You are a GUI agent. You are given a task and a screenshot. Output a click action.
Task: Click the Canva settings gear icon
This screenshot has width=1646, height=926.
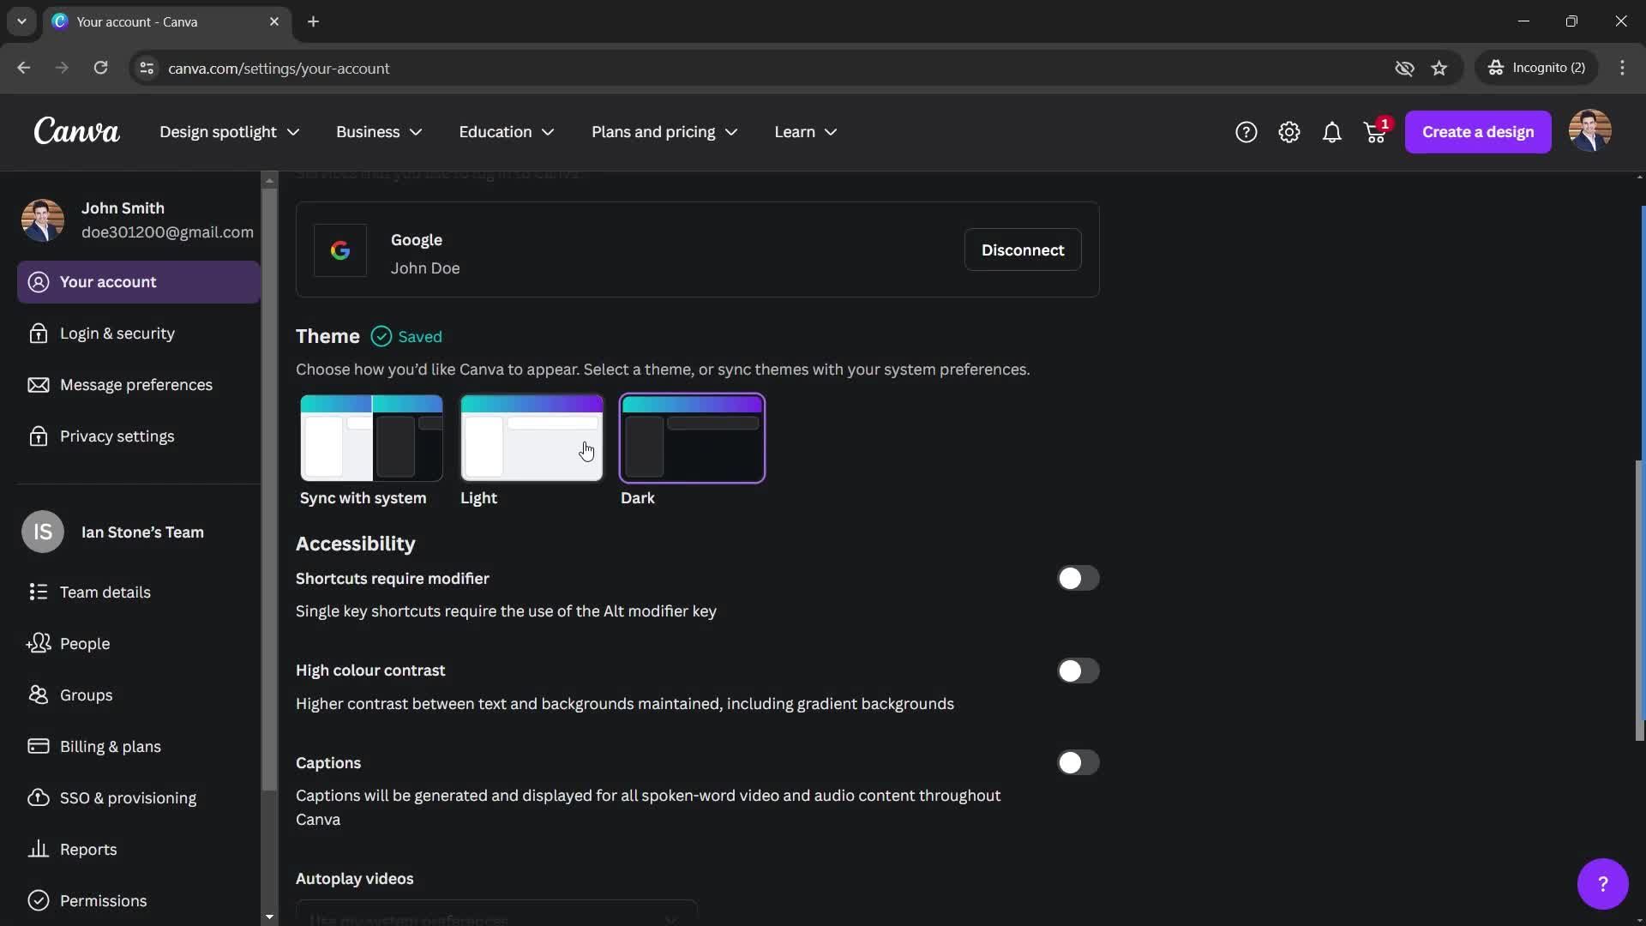(1289, 134)
